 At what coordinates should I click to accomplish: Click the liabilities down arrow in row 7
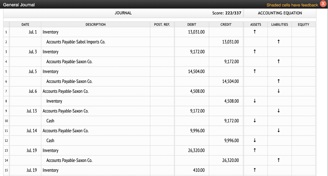tap(278, 91)
